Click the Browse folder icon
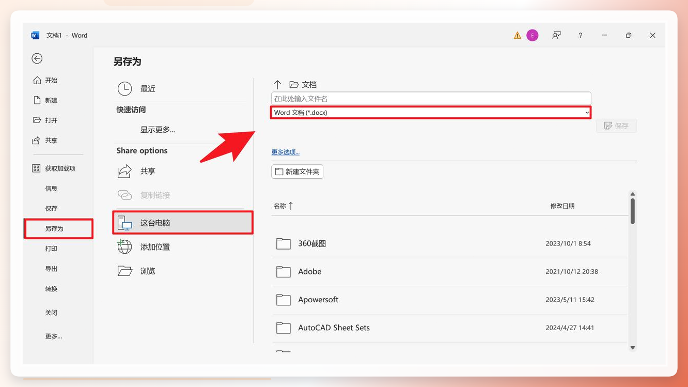This screenshot has width=688, height=387. point(124,271)
